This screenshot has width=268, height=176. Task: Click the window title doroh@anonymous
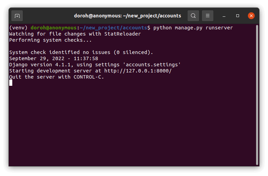pos(127,16)
